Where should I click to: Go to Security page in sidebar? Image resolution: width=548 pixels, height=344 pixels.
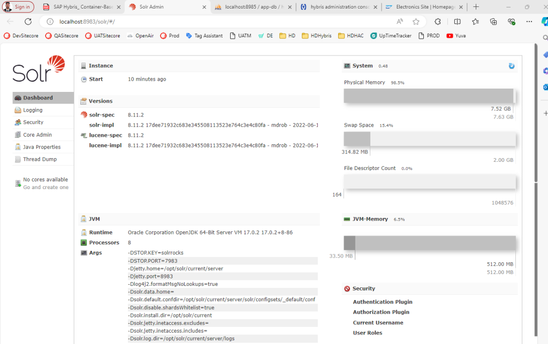click(33, 122)
